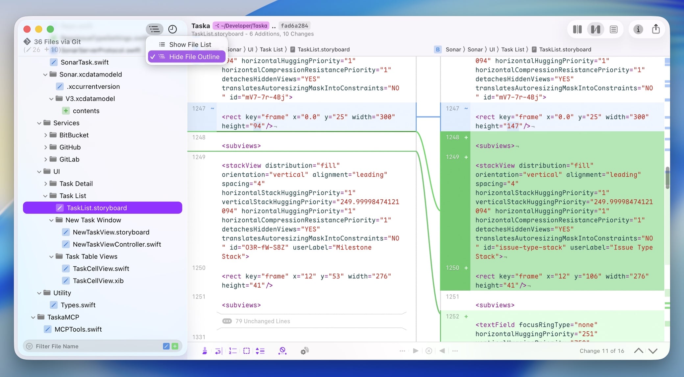
Task: Collapse the New Task Window folder
Action: click(x=51, y=220)
